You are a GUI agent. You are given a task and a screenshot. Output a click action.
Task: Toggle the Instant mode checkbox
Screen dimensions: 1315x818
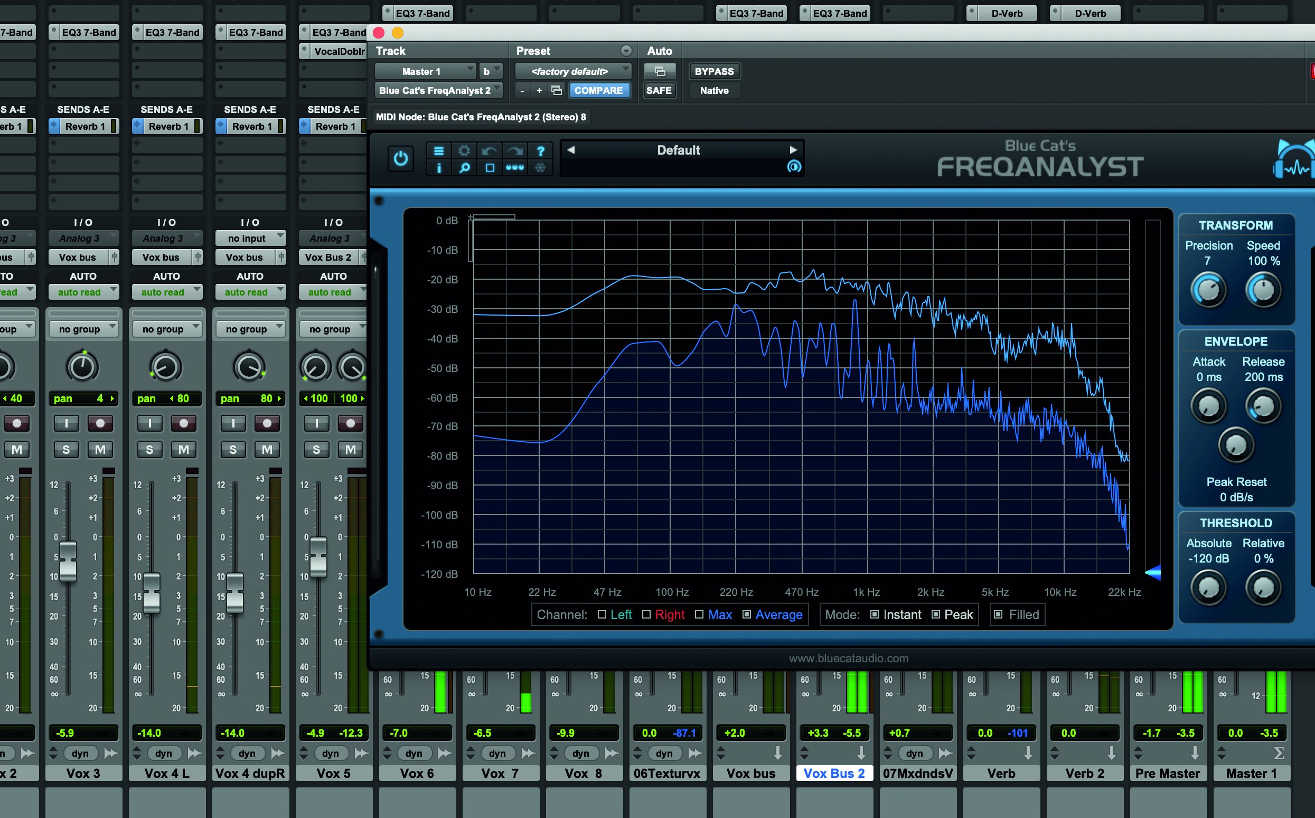(875, 615)
